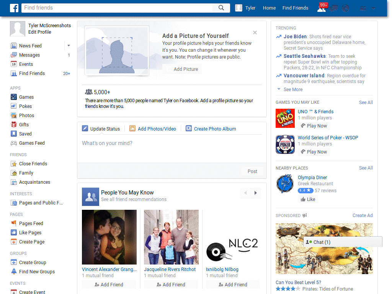392x294 pixels.
Task: Click the Find Friends sidebar icon
Action: coord(14,73)
